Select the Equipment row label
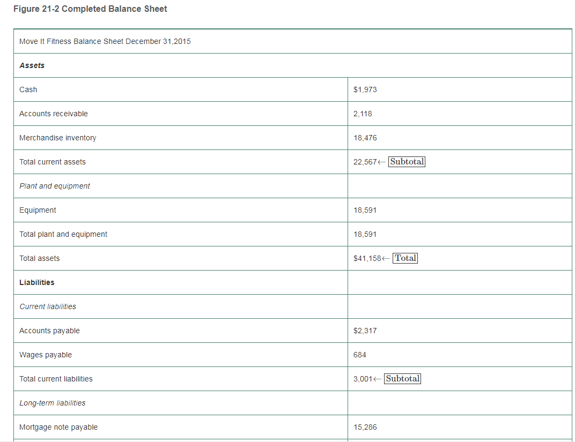The height and width of the screenshot is (442, 575). [38, 210]
